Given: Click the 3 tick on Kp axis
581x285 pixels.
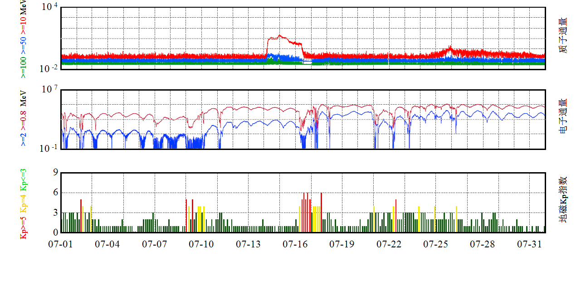Looking at the screenshot, I should [x=56, y=213].
